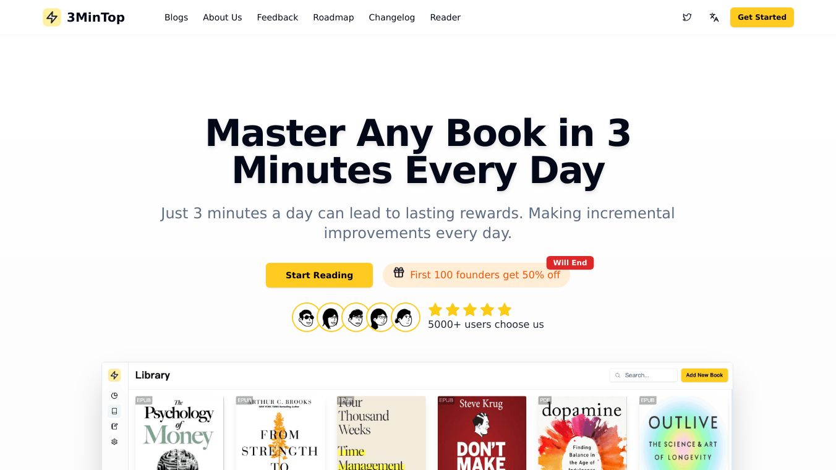Select the clock icon in Library sidebar
The width and height of the screenshot is (836, 470).
(x=114, y=396)
